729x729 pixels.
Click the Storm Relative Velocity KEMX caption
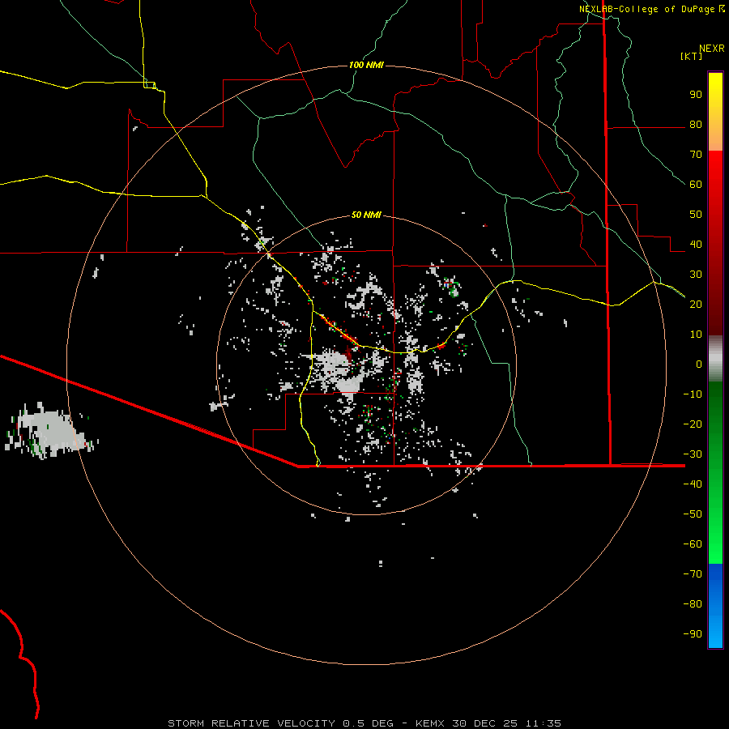[x=364, y=723]
